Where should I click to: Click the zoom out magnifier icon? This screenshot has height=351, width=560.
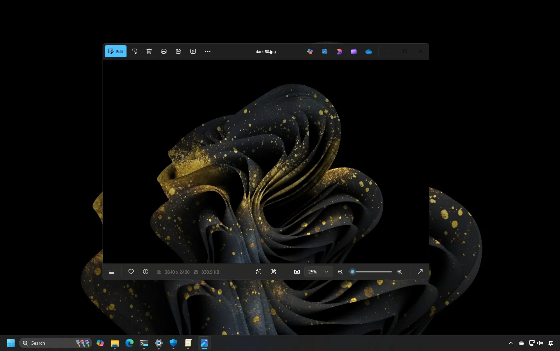pyautogui.click(x=340, y=272)
